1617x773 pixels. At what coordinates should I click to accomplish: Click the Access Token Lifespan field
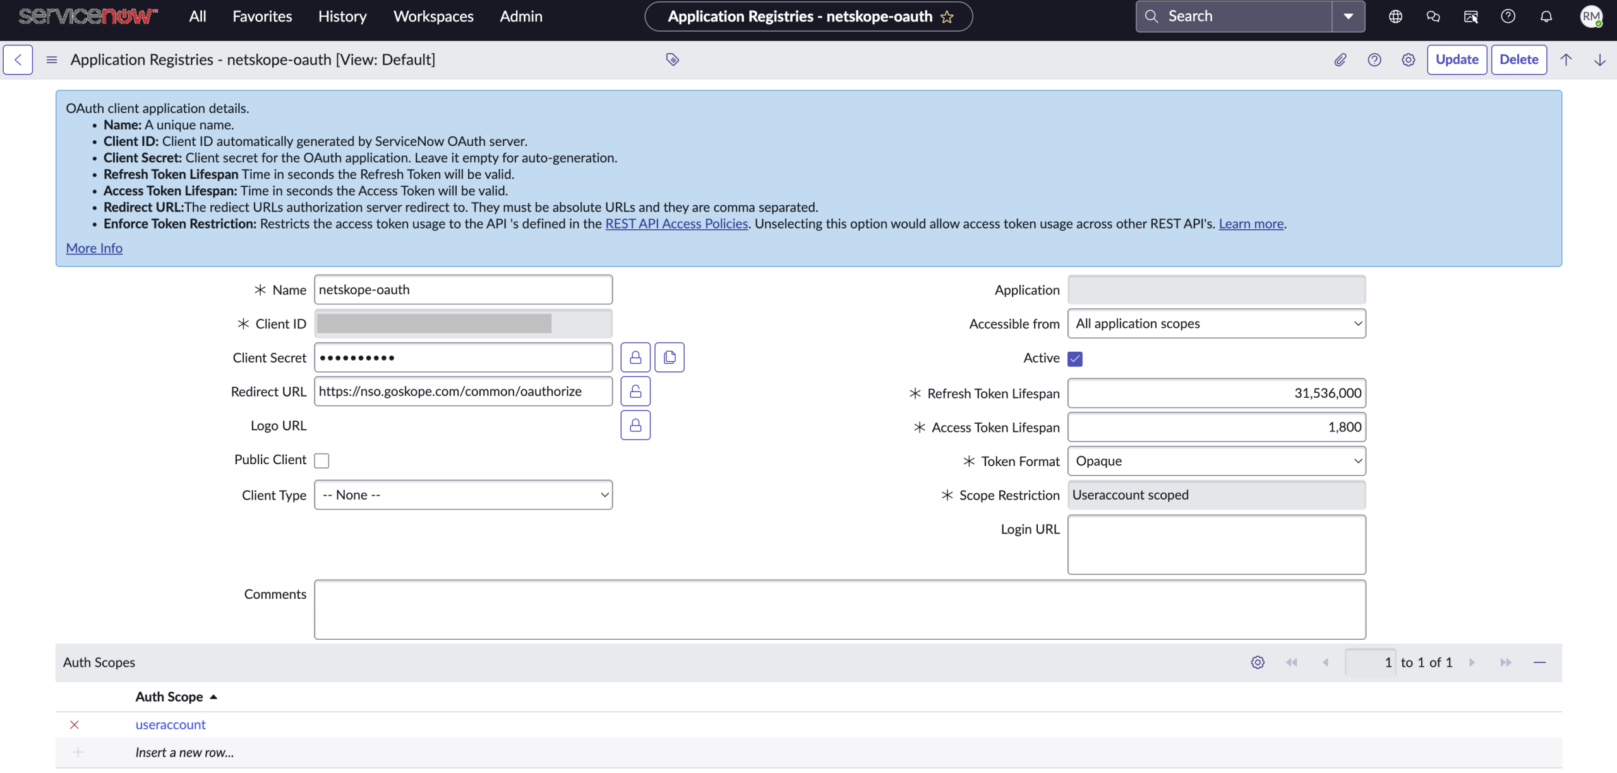tap(1217, 428)
